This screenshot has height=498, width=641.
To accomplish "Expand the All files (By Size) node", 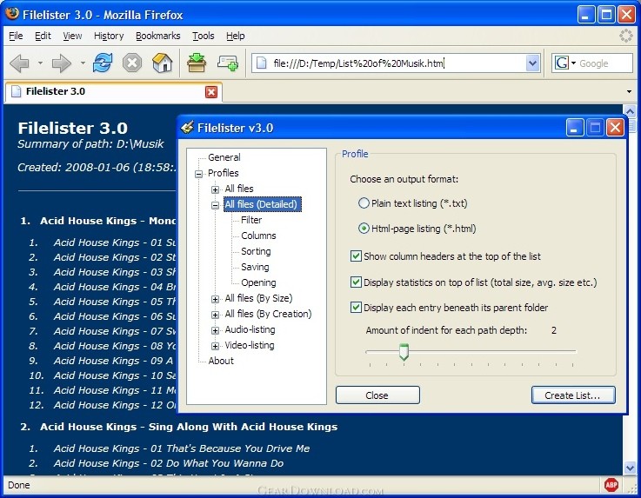I will click(x=215, y=300).
